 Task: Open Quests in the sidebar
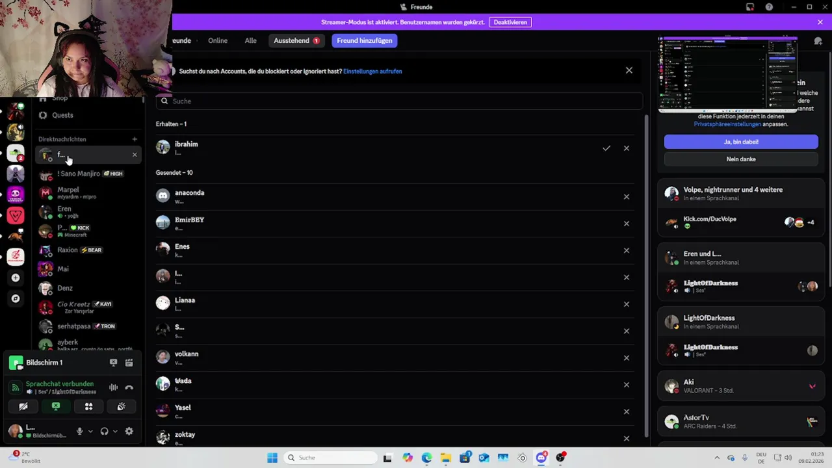pos(88,115)
